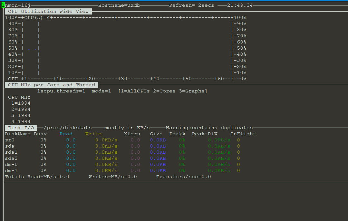Select the InFlight column header

point(243,133)
